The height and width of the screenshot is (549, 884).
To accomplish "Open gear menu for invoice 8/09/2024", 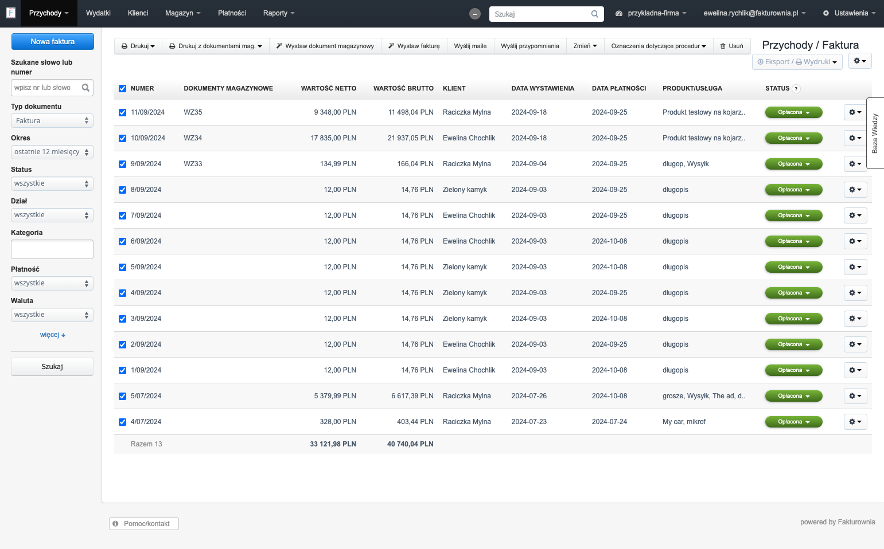I will point(855,190).
